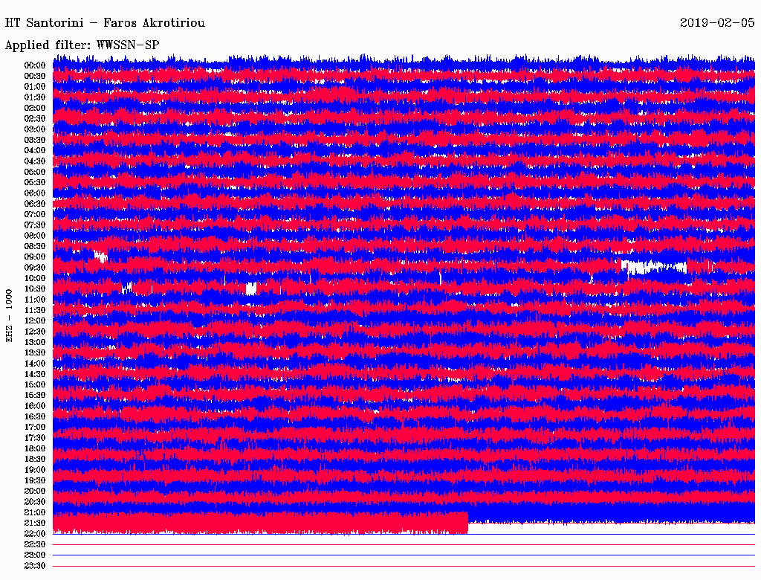Click the flat red line at 22:30
The height and width of the screenshot is (580, 761).
pos(401,544)
